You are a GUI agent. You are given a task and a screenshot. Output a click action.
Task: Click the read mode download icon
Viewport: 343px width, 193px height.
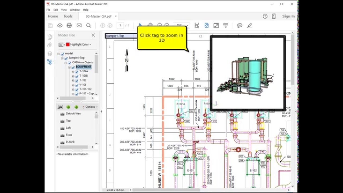pos(226,25)
